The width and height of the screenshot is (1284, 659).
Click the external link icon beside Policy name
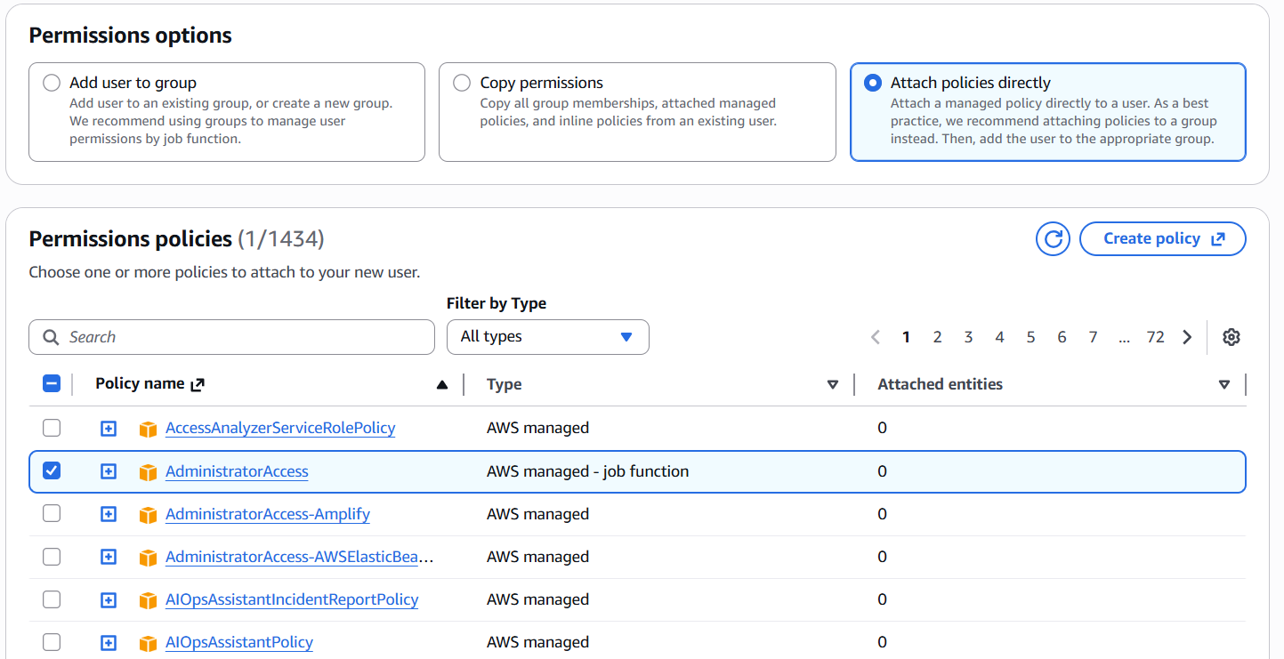tap(198, 384)
